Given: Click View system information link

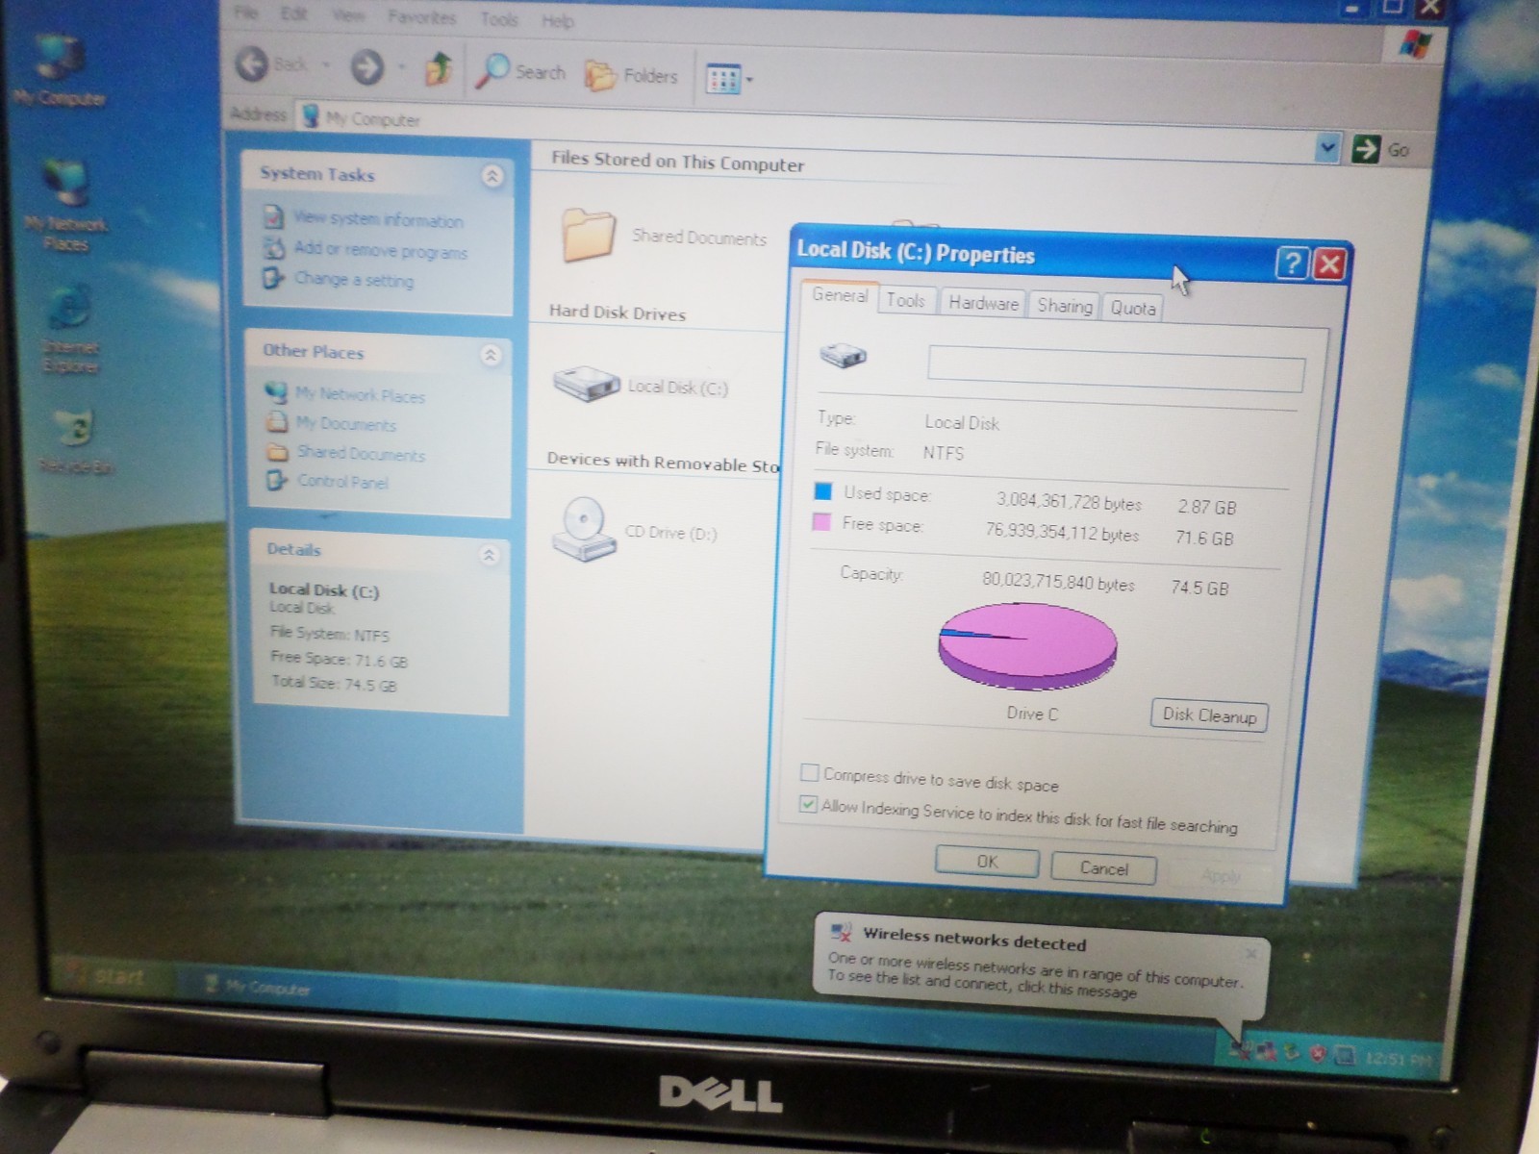Looking at the screenshot, I should (378, 219).
